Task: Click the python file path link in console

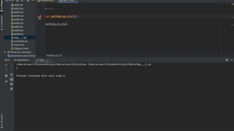Action: pos(120,64)
